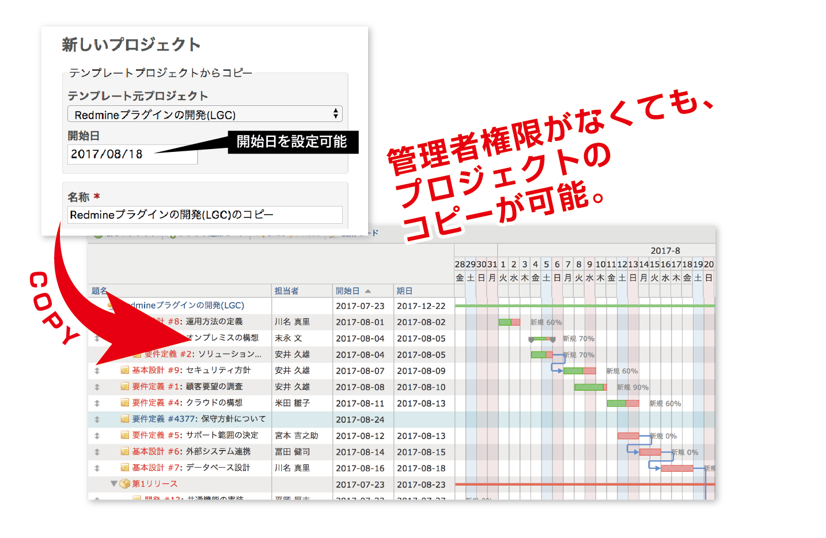Click assignee 米田 雛子 cell
The height and width of the screenshot is (538, 826).
293,403
